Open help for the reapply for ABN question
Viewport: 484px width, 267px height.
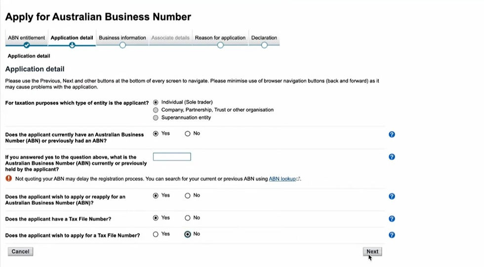pos(392,196)
